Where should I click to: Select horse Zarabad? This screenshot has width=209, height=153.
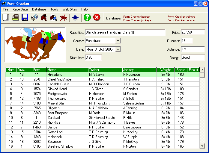click(x=54, y=118)
